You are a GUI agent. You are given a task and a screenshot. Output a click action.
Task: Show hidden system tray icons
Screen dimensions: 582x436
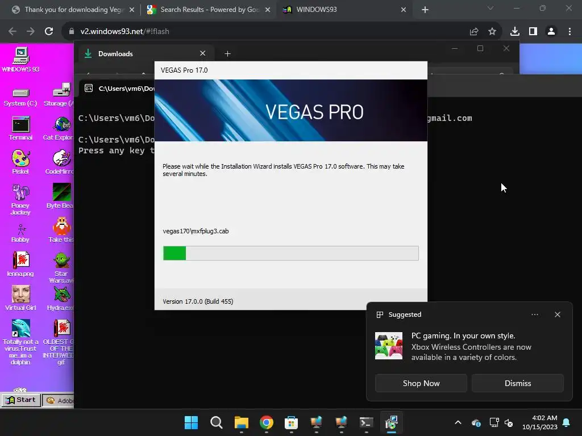458,422
